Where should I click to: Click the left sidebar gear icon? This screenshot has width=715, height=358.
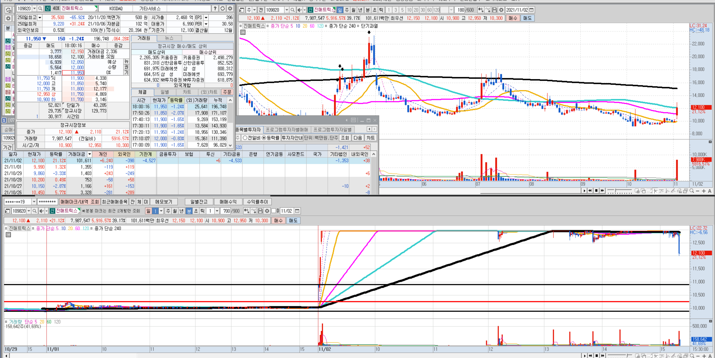tap(8, 18)
